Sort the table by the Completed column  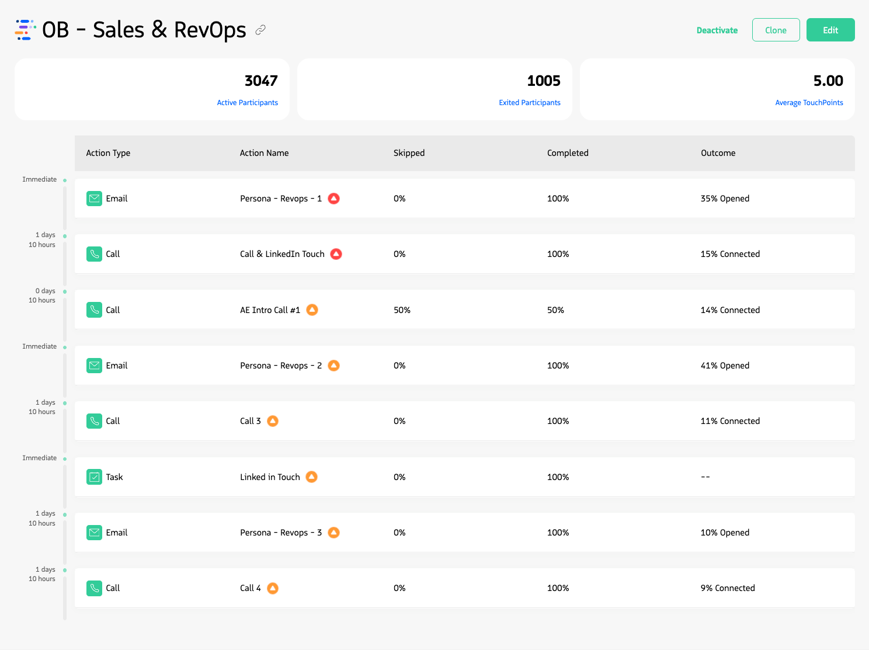(x=567, y=153)
